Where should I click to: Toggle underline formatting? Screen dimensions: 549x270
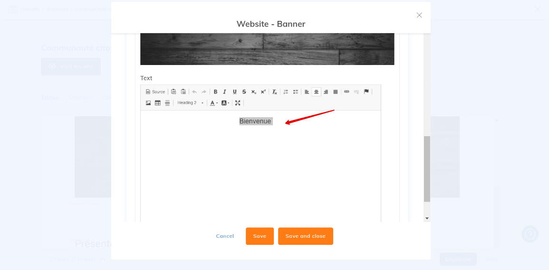(235, 92)
